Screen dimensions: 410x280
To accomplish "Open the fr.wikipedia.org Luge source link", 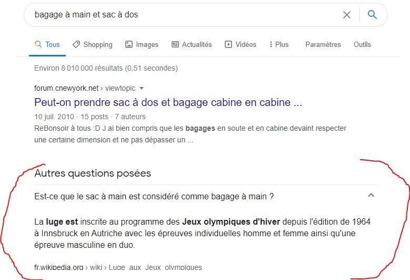I will (118, 267).
